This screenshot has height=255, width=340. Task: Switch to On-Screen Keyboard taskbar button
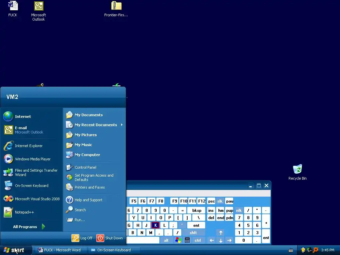point(114,250)
